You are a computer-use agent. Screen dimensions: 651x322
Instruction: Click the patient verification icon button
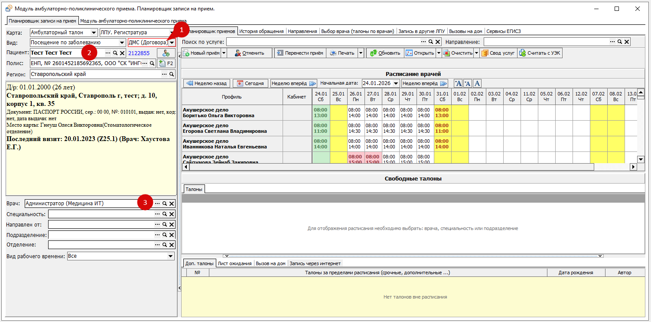point(166,53)
